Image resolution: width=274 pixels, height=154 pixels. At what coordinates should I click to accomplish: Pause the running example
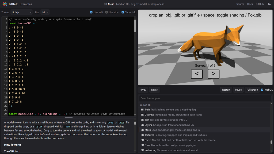238,90
